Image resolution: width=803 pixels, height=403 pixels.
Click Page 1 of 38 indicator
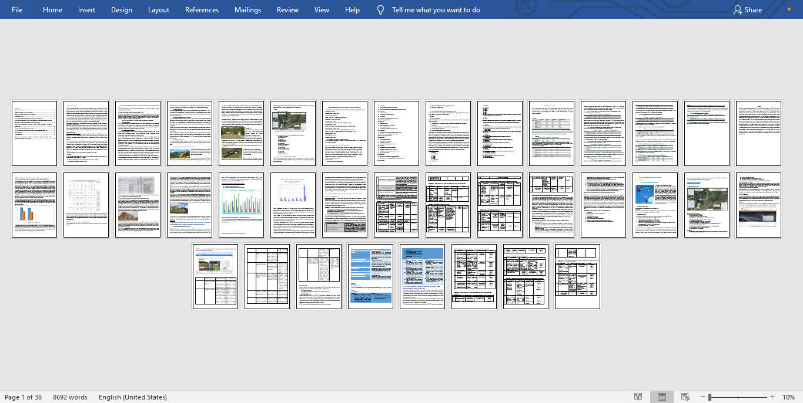click(x=24, y=397)
